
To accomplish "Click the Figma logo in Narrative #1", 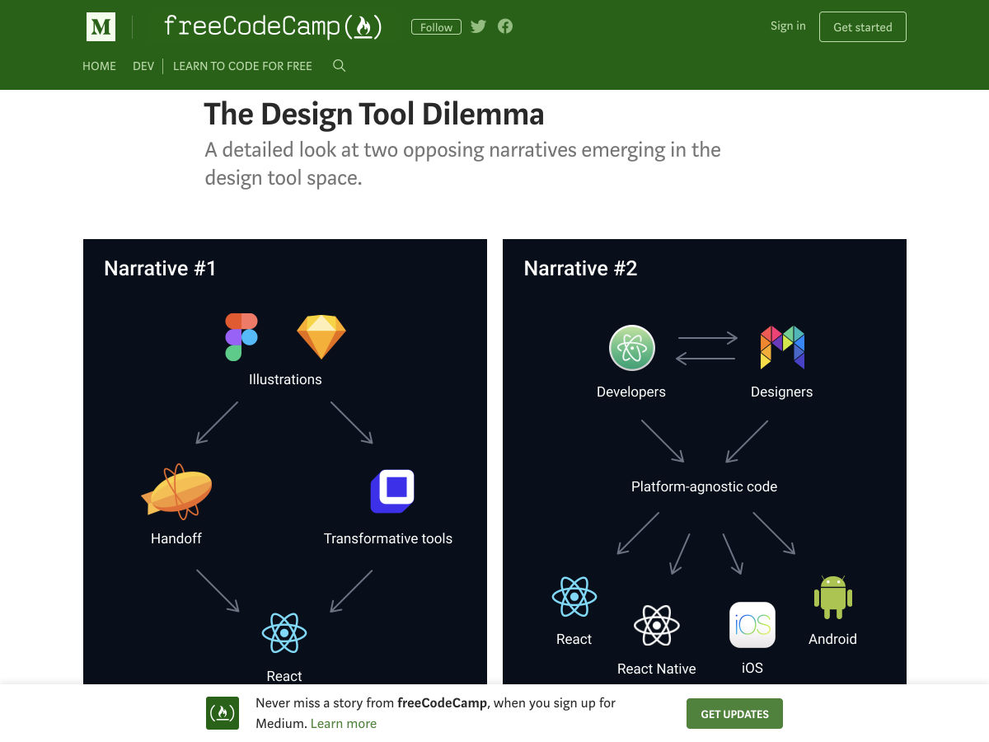I will tap(241, 336).
